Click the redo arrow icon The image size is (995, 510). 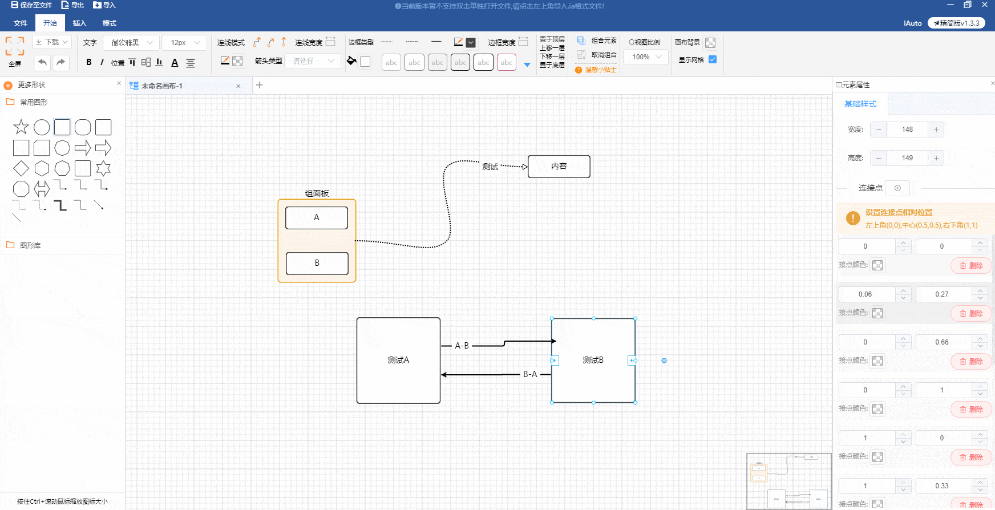tap(61, 62)
